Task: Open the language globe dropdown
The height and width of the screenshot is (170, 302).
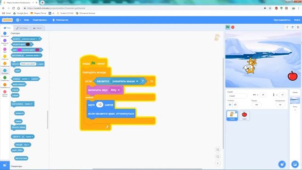Action: coord(18,20)
